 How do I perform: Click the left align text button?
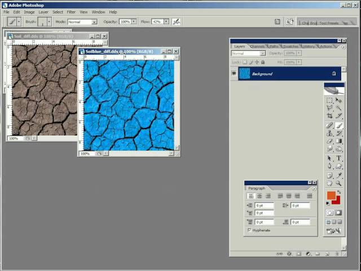pos(251,196)
